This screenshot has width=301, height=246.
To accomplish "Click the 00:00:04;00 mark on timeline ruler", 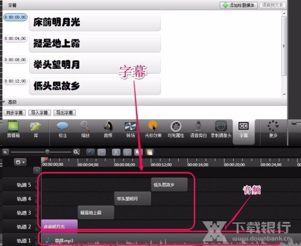I will (88, 165).
